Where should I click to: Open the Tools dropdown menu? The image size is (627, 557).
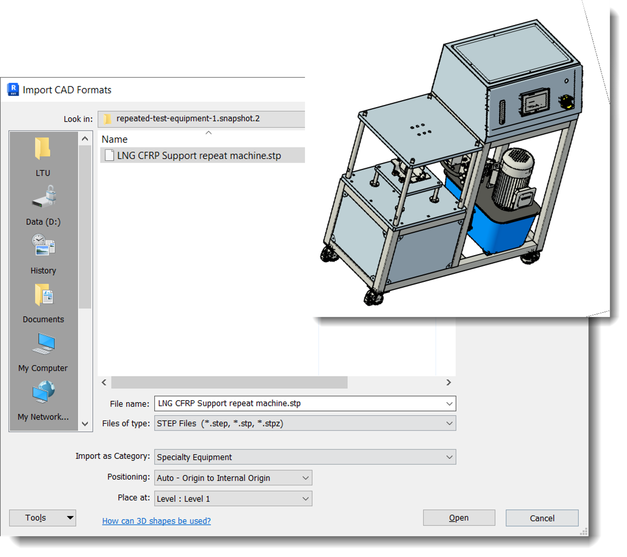(43, 518)
